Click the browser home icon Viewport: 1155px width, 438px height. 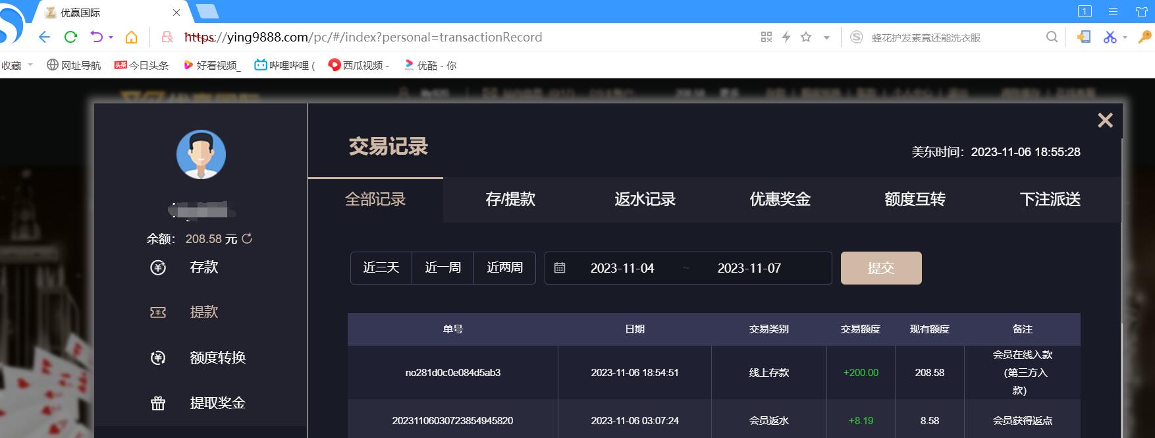click(131, 37)
